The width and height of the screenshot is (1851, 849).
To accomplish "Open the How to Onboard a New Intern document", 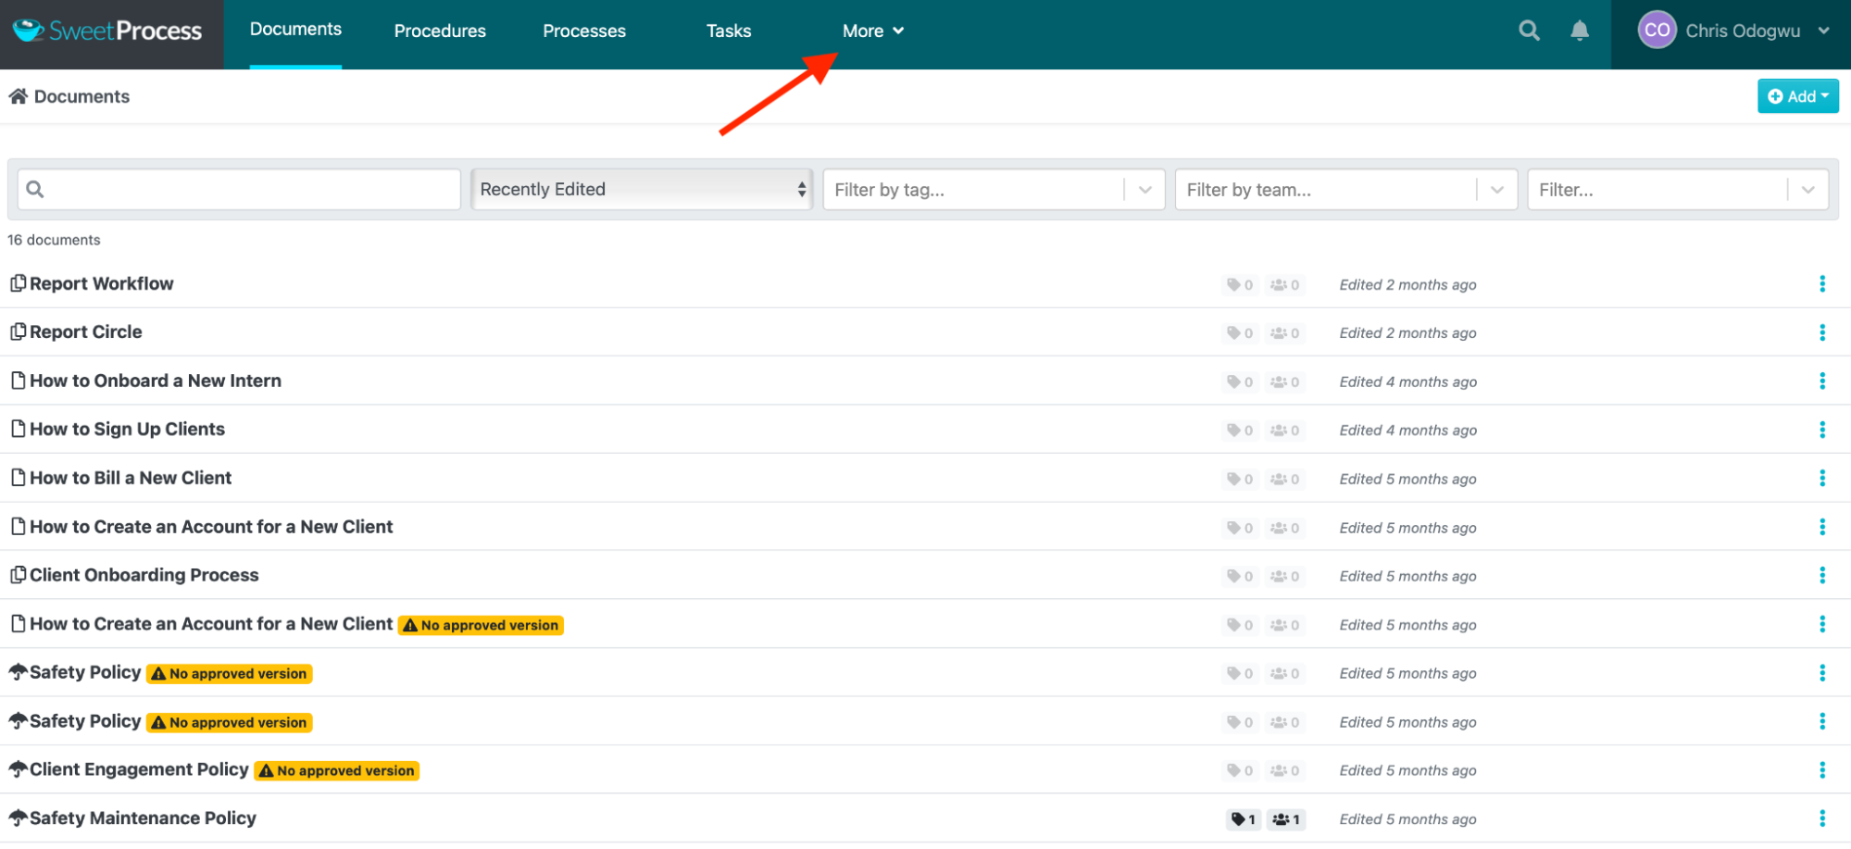I will coord(156,381).
